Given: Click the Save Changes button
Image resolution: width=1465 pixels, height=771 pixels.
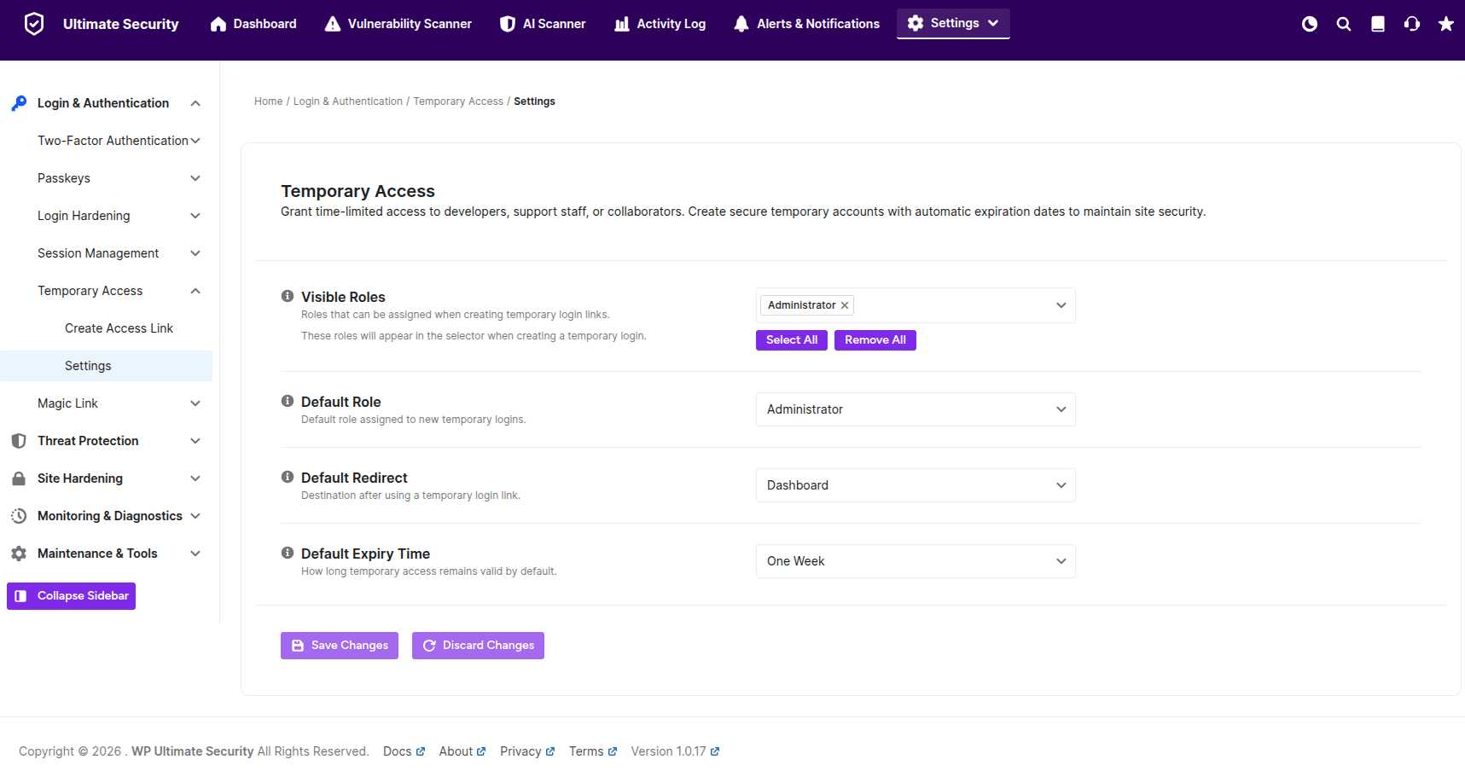Looking at the screenshot, I should (x=340, y=646).
